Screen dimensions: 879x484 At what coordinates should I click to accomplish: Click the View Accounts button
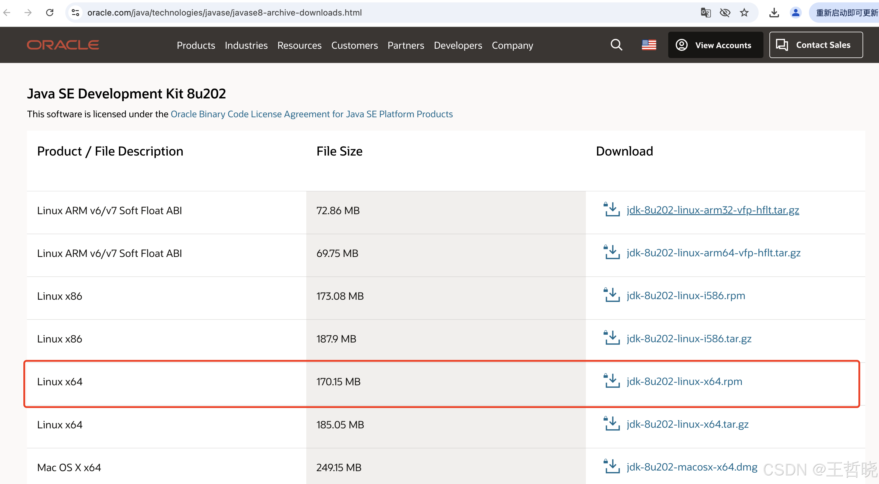pos(716,45)
